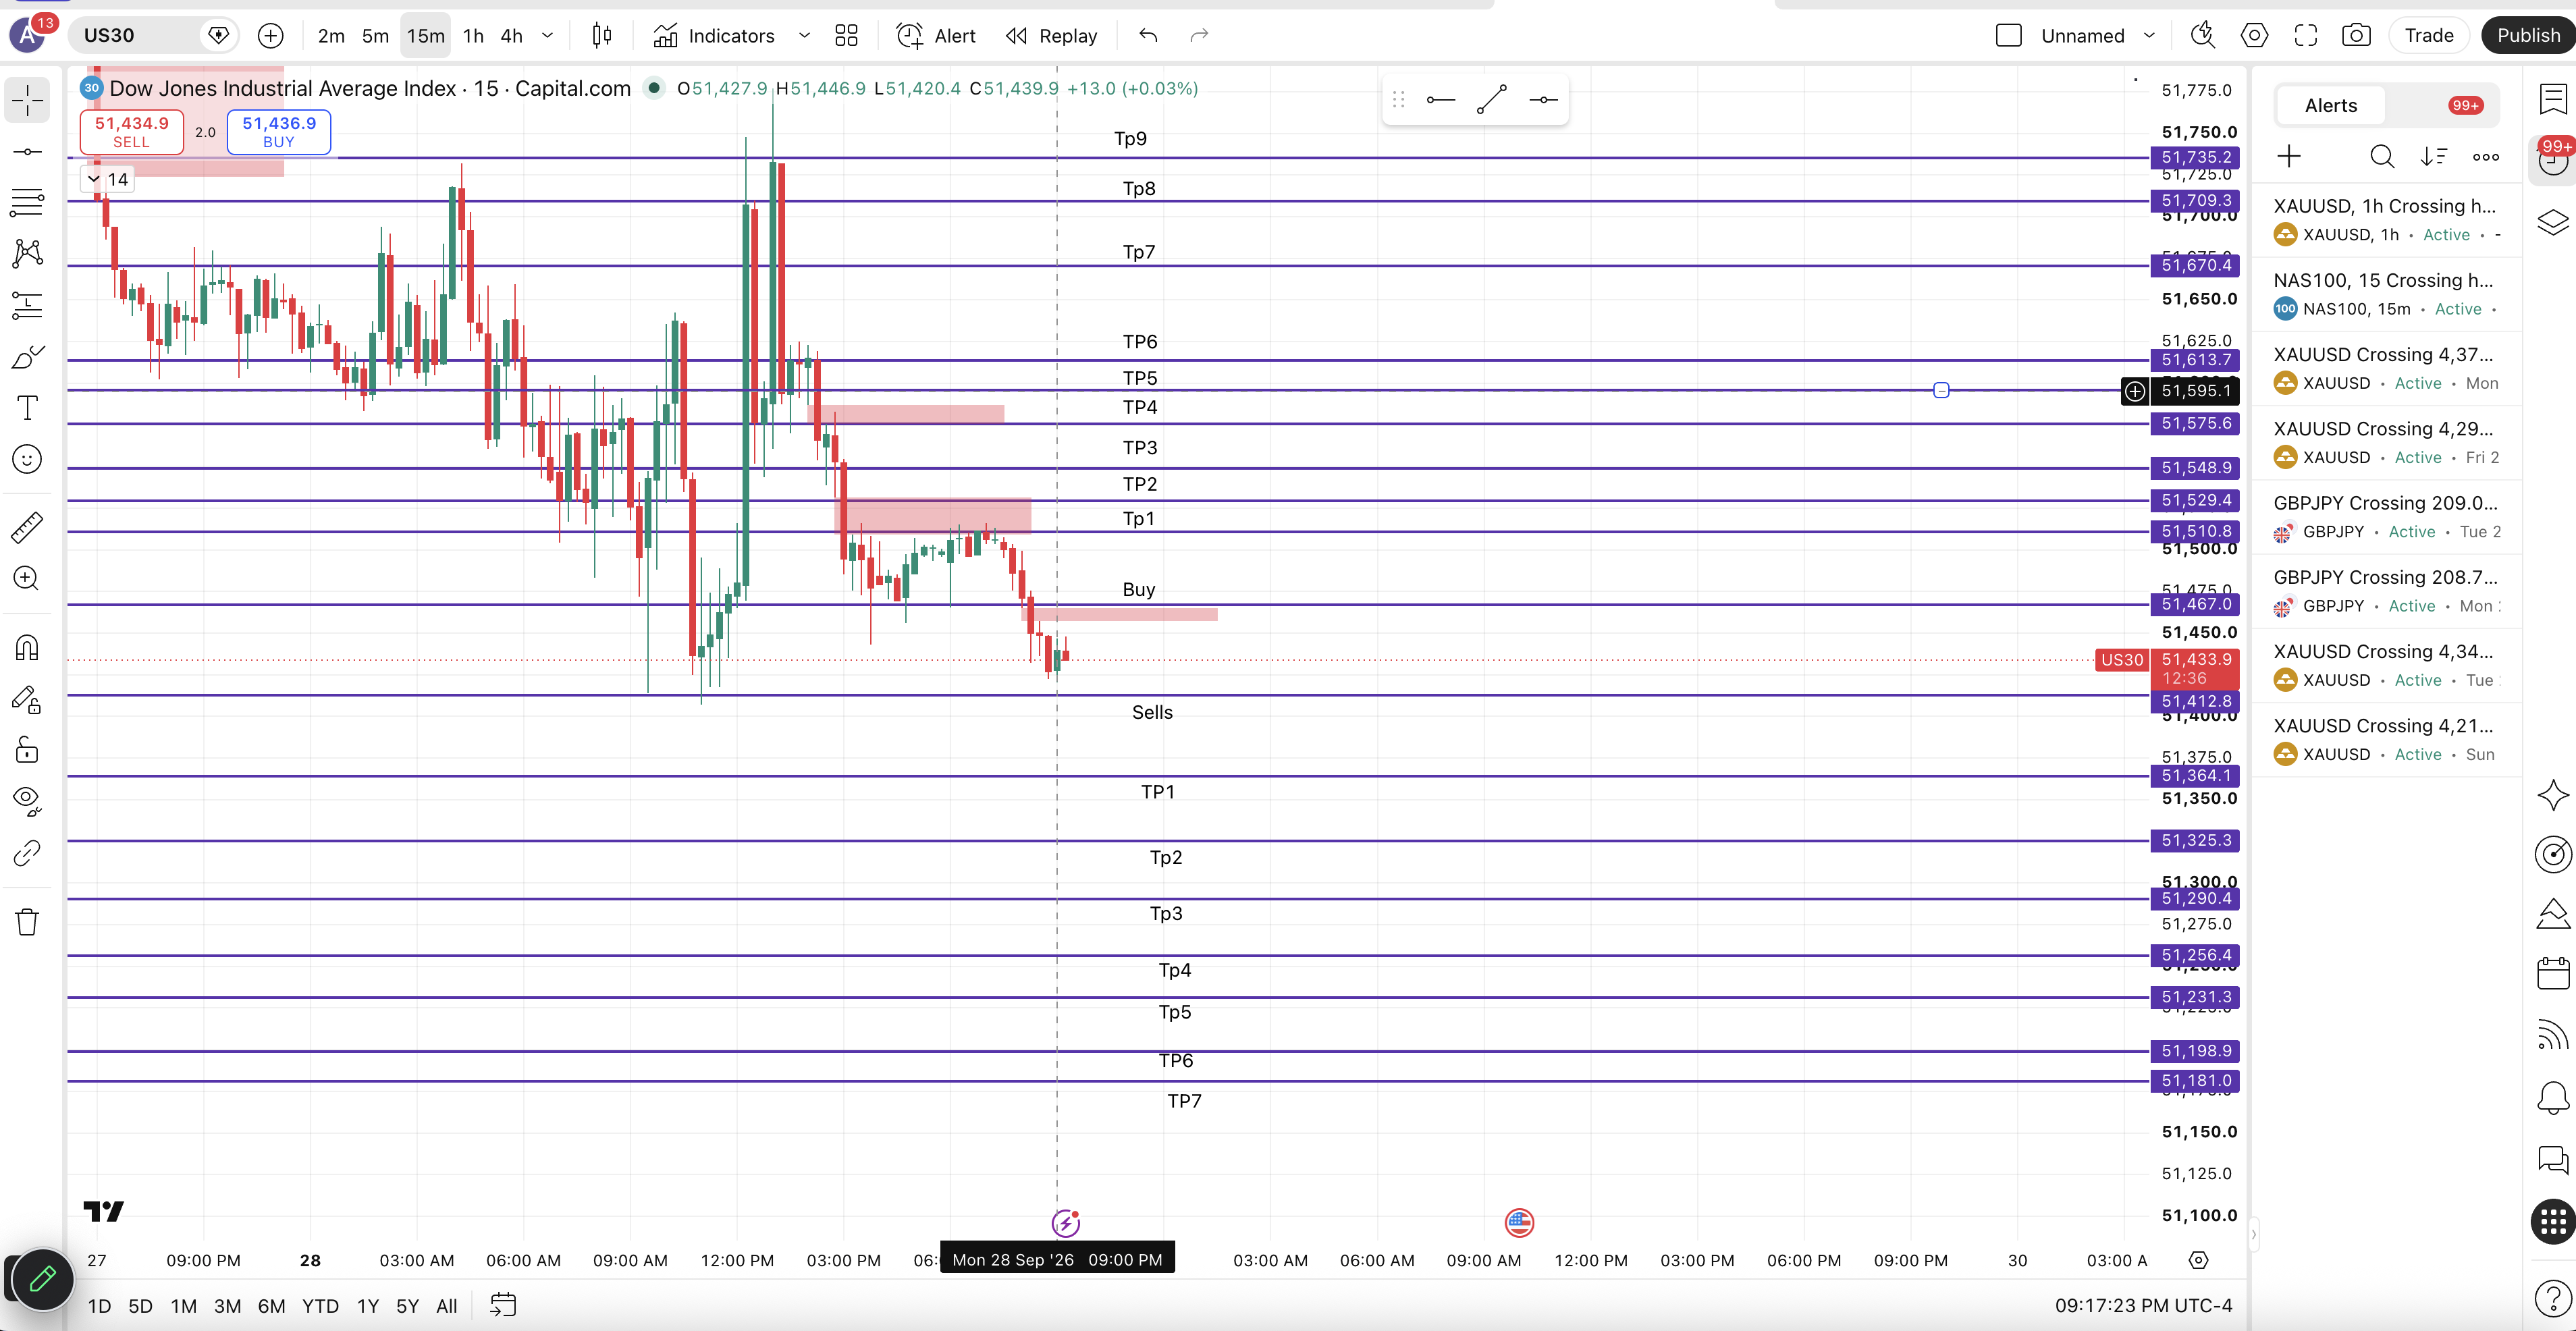Undo the last chart action

coord(1148,36)
